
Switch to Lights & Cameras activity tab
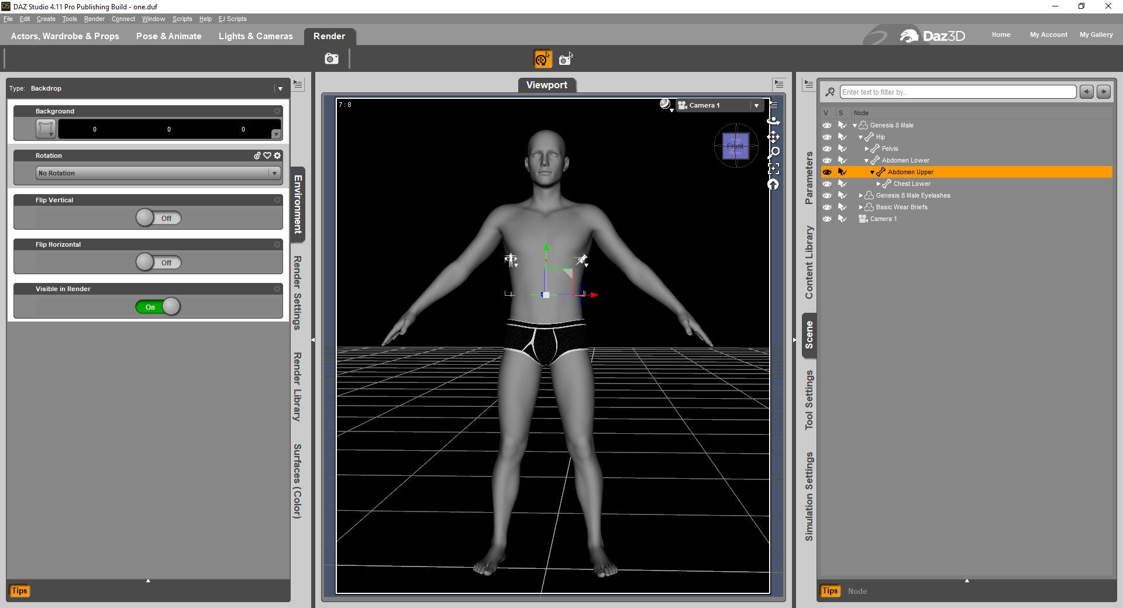256,36
